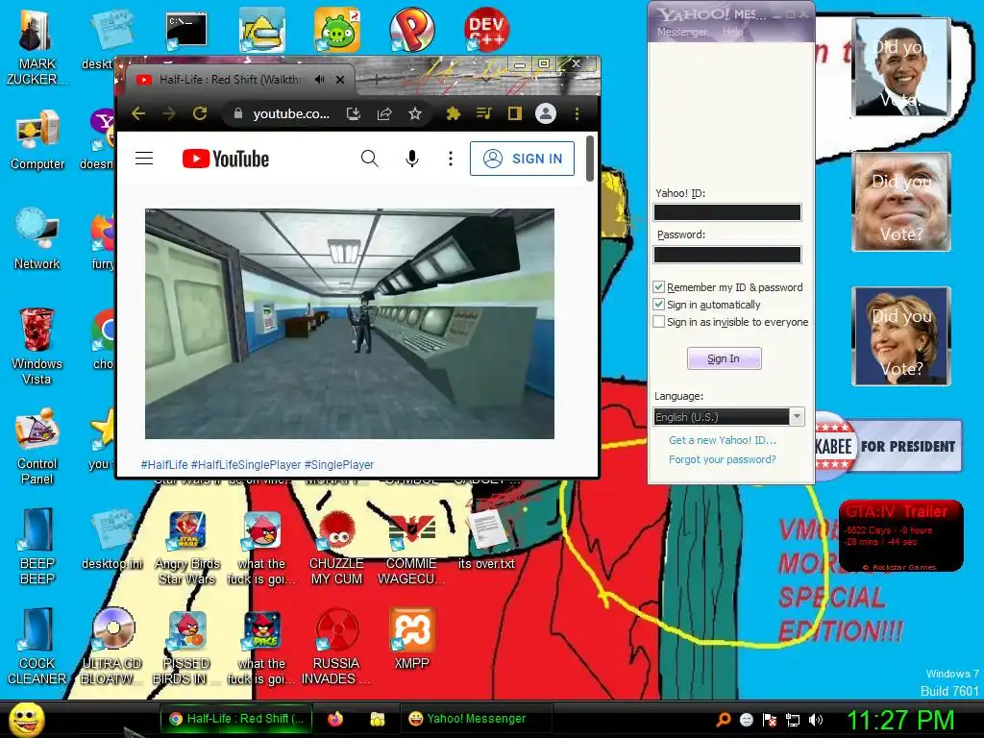Viewport: 984px width, 738px height.
Task: Check Sign in as invisible to everyone
Action: 658,322
